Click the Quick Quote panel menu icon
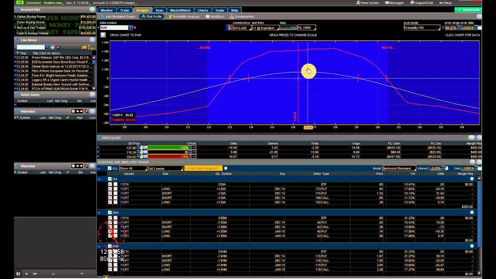 92,95
